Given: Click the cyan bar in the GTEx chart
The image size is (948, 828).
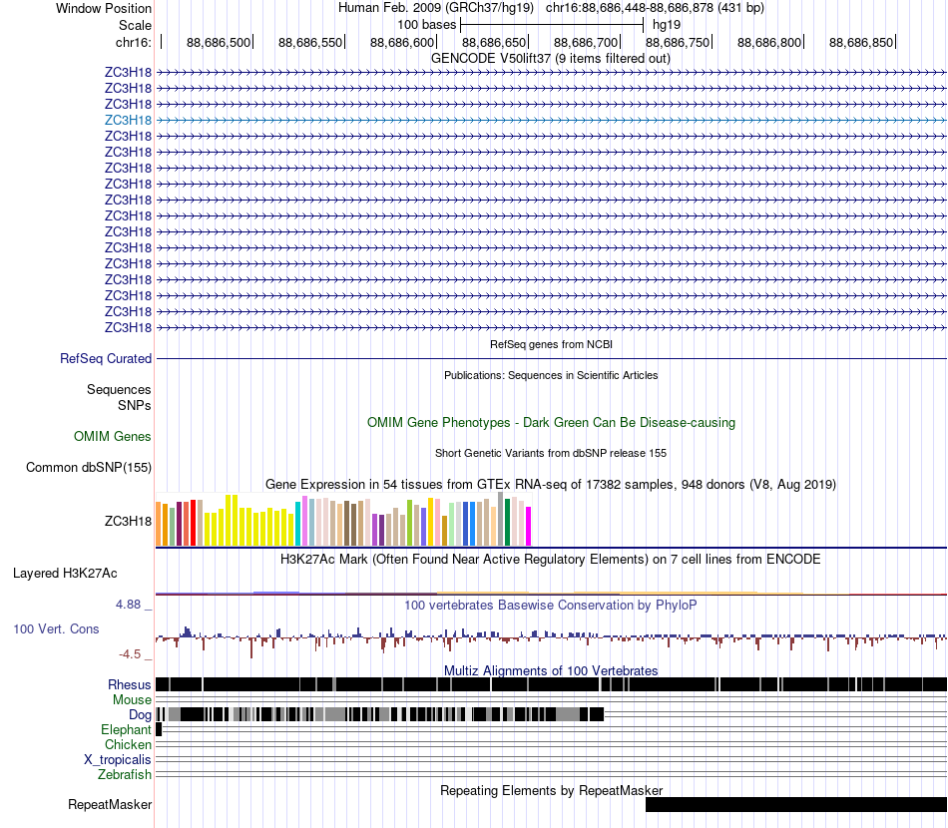Looking at the screenshot, I should pos(298,524).
